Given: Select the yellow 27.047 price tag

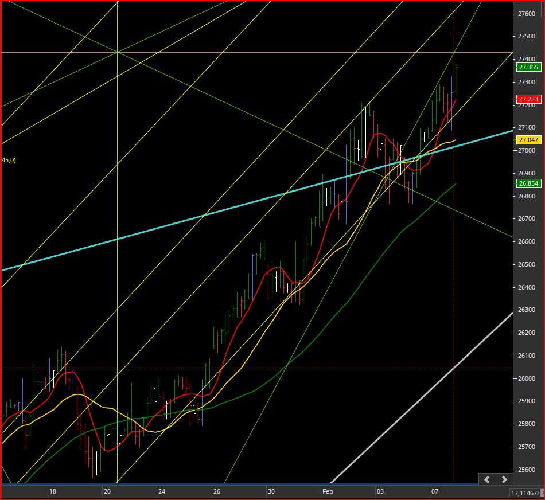Looking at the screenshot, I should click(x=528, y=140).
